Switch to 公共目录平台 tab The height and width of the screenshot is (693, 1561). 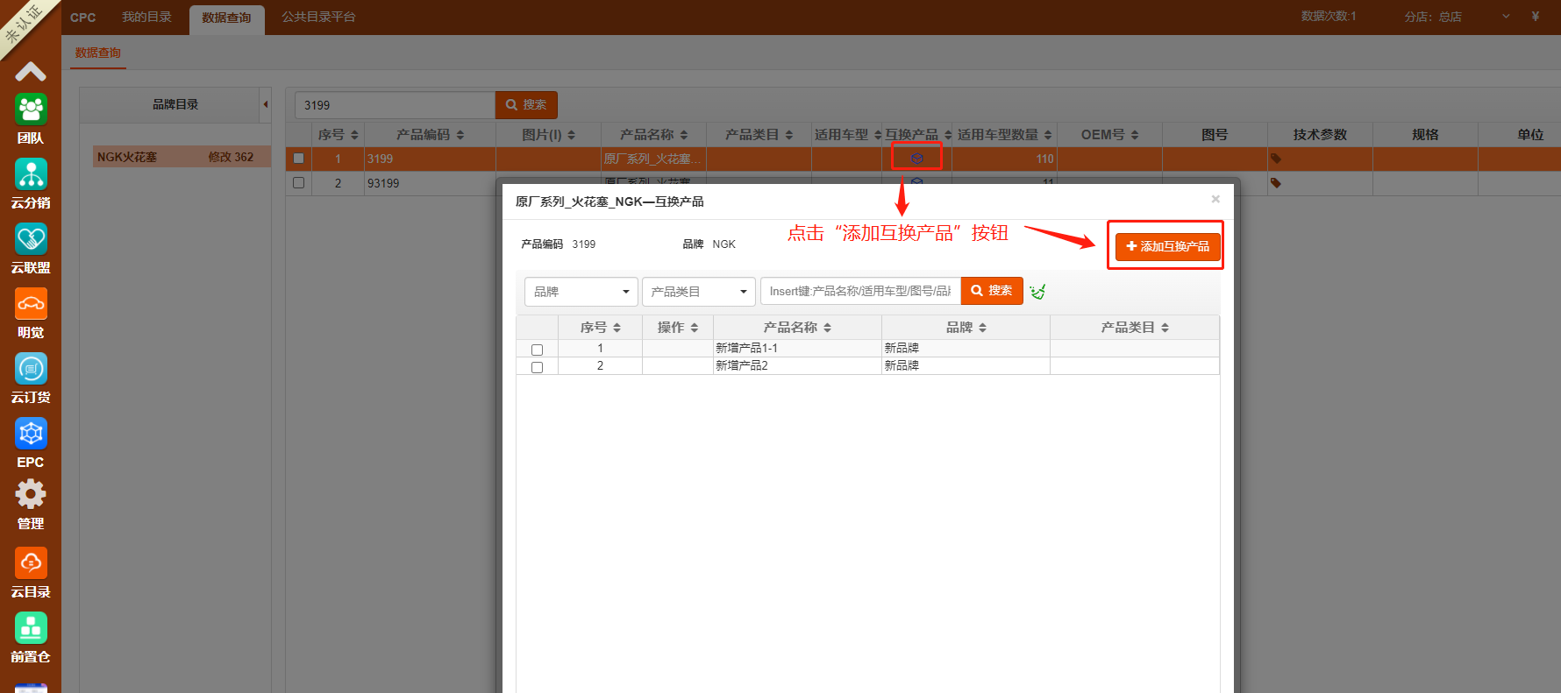318,18
